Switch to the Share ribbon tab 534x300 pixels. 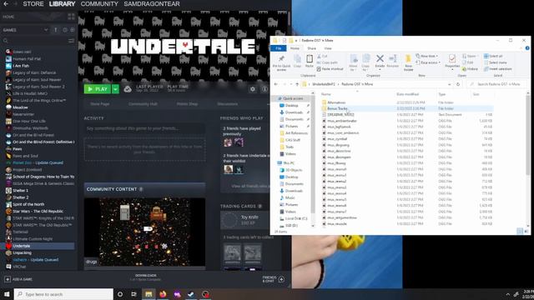click(x=311, y=48)
